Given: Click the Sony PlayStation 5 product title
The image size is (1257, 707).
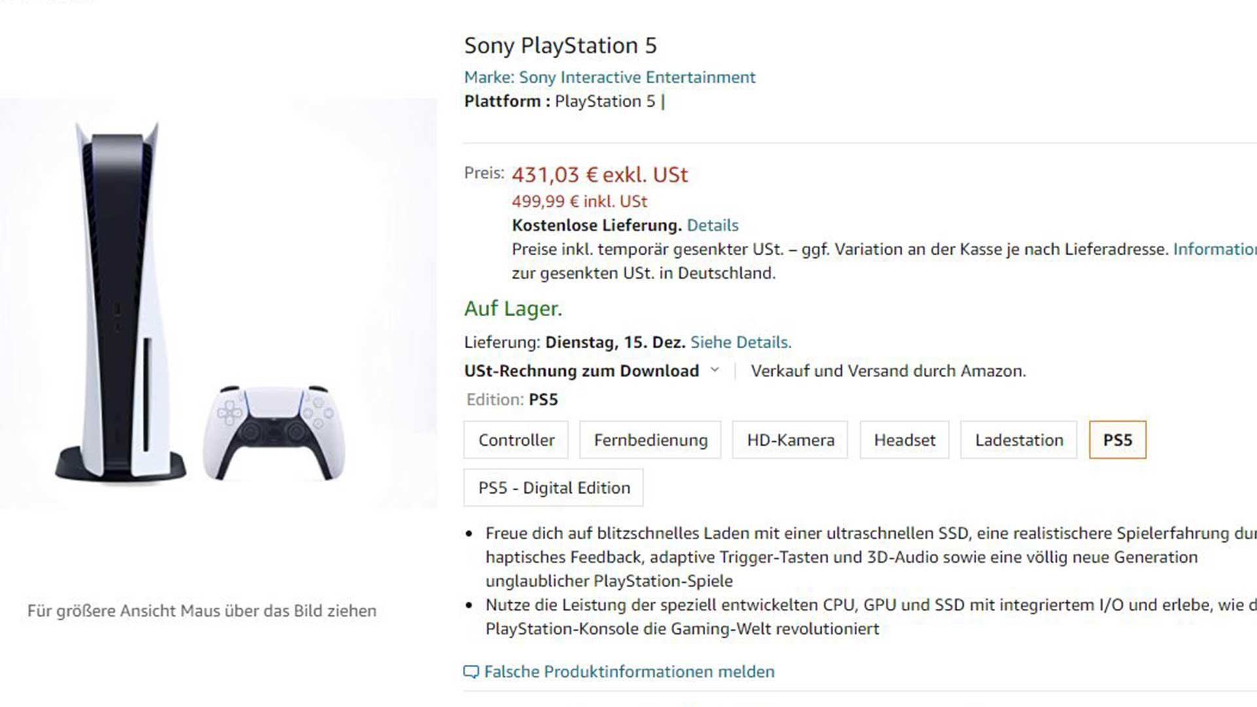Looking at the screenshot, I should click(x=560, y=45).
